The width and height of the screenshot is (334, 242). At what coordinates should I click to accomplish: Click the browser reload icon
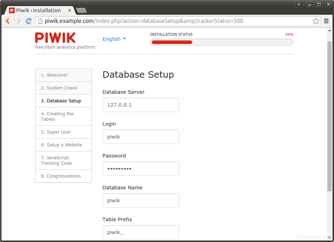click(x=29, y=21)
